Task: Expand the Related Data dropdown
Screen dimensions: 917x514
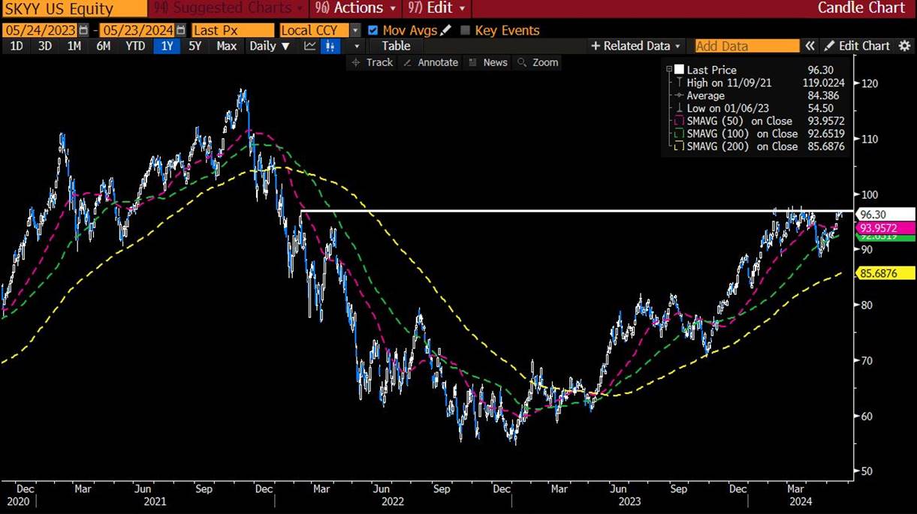Action: point(636,46)
